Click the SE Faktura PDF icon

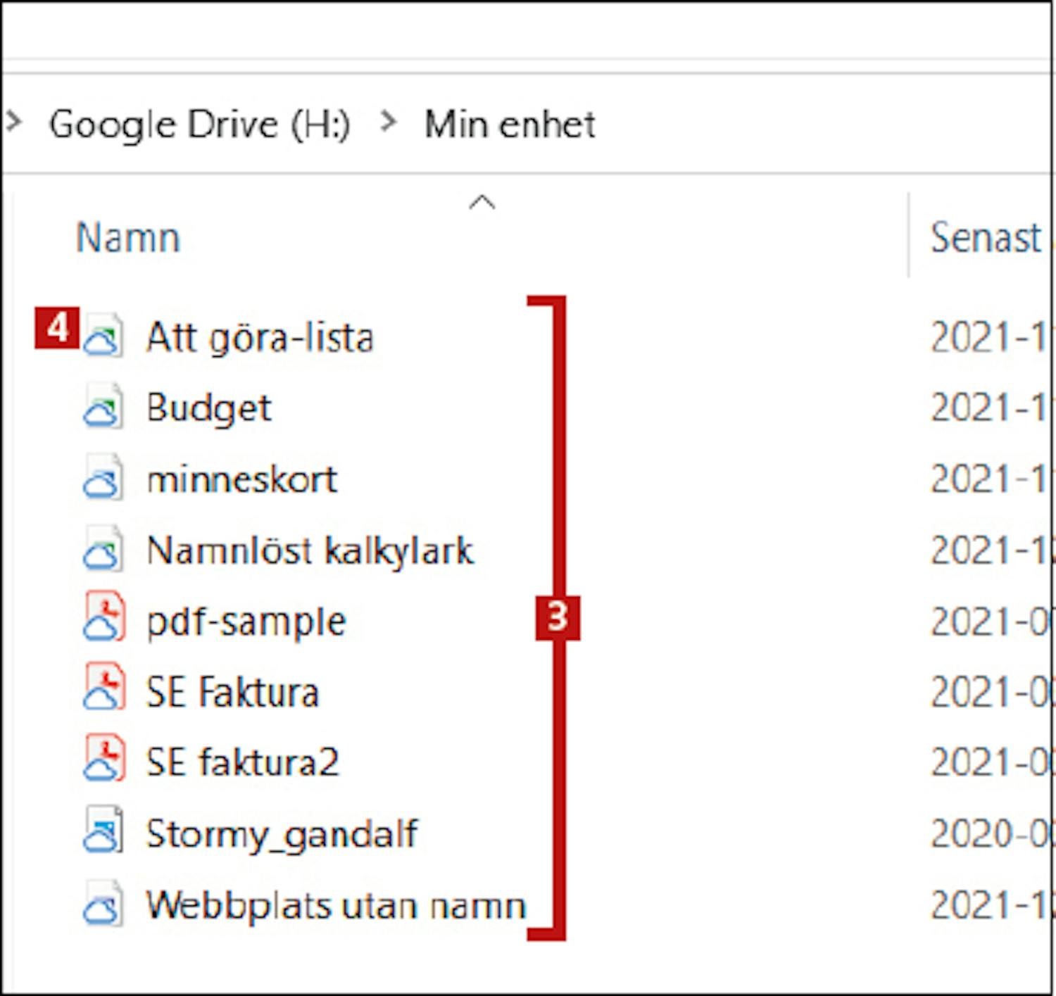(104, 691)
